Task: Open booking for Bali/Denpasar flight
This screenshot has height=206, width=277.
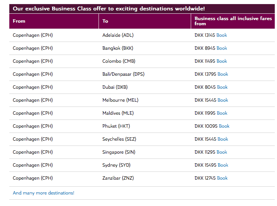Action: point(223,74)
